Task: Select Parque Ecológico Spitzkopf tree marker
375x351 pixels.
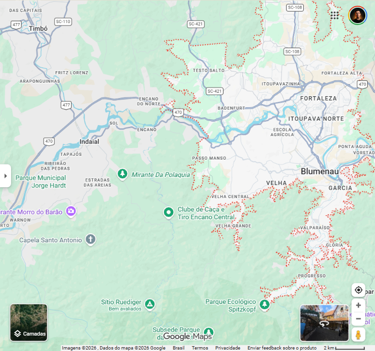Action: pos(264,304)
